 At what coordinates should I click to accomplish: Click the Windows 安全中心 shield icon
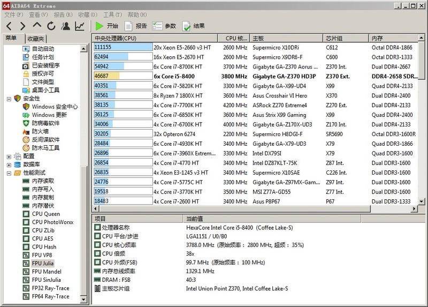click(26, 107)
